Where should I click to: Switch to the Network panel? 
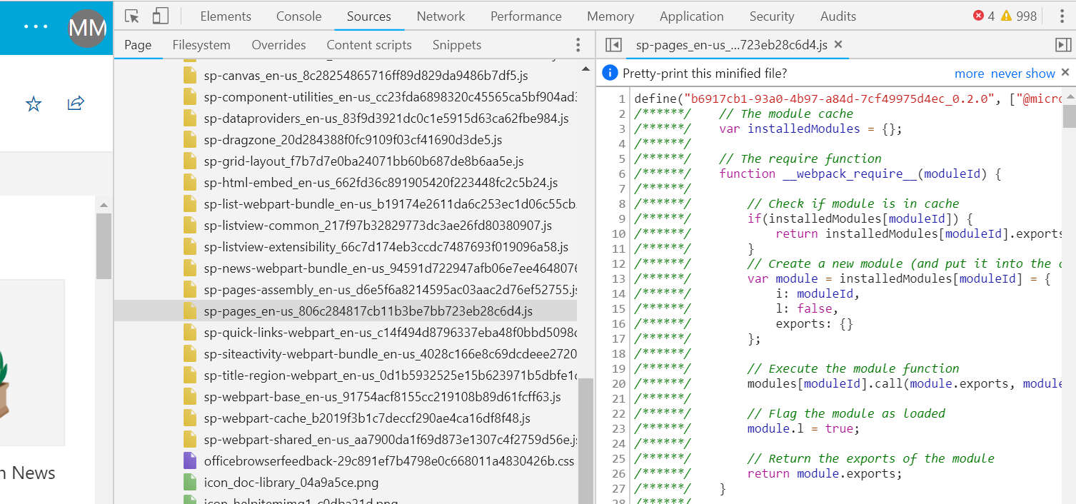click(x=441, y=16)
